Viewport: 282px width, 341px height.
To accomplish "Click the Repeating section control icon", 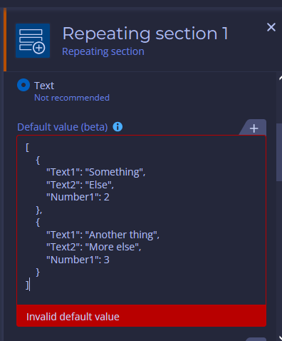I will [x=33, y=41].
